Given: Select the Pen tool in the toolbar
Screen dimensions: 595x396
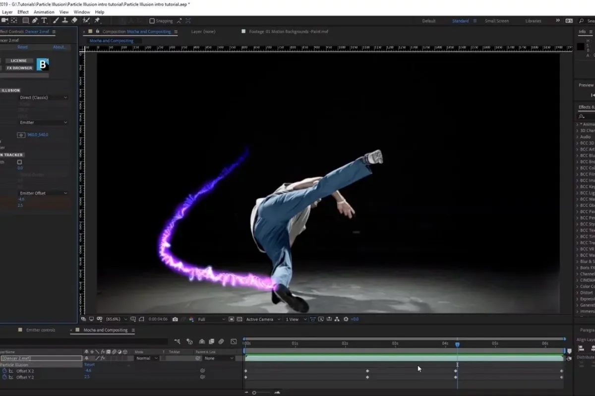Looking at the screenshot, I should 35,21.
